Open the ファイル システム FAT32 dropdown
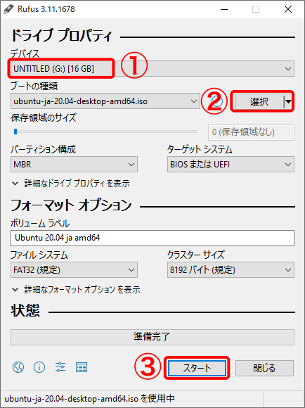 (x=74, y=270)
